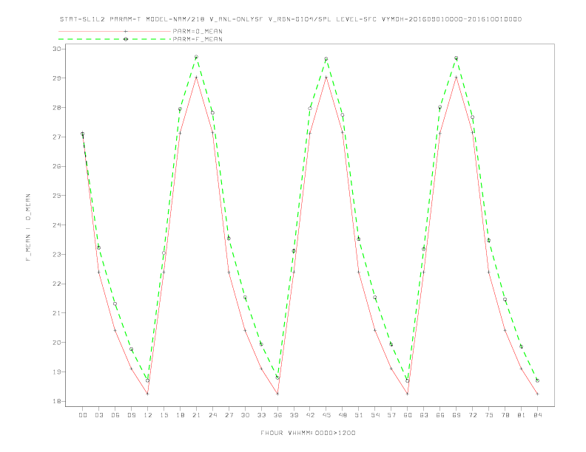
Task: Click the O_MEAN plus data point at hour 12
Action: pyautogui.click(x=148, y=394)
